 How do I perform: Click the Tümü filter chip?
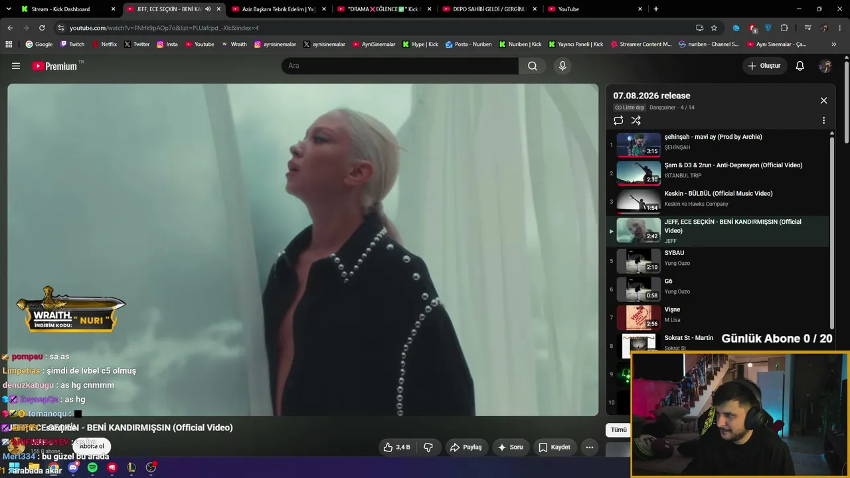pos(619,430)
